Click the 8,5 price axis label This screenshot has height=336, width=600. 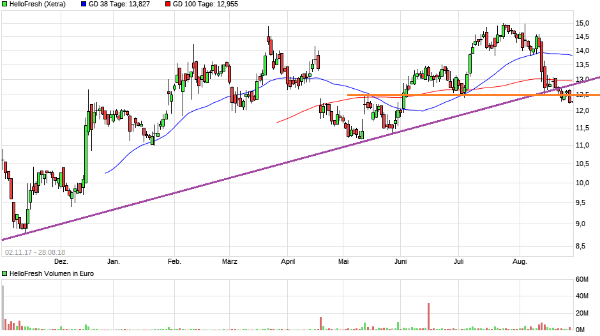[x=581, y=246]
